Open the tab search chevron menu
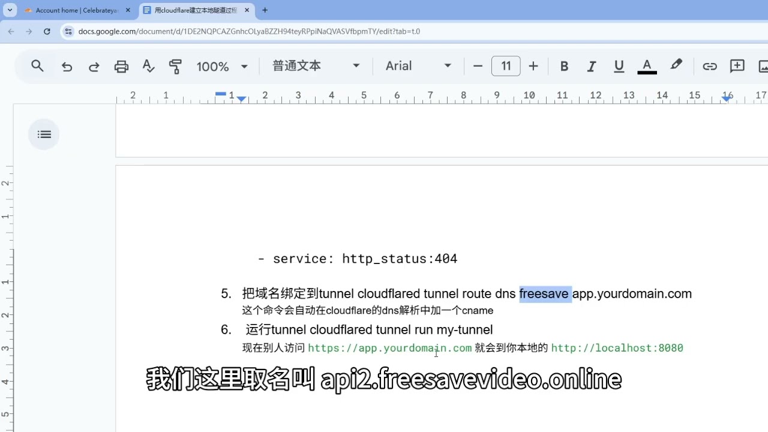The image size is (768, 432). point(10,10)
